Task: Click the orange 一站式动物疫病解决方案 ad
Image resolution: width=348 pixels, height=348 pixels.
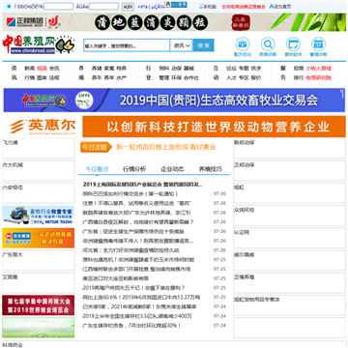Action: [x=39, y=238]
